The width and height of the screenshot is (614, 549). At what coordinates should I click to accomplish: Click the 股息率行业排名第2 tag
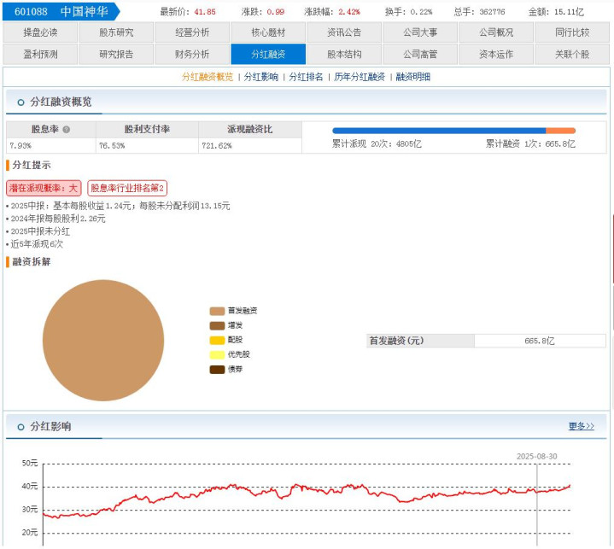[127, 188]
